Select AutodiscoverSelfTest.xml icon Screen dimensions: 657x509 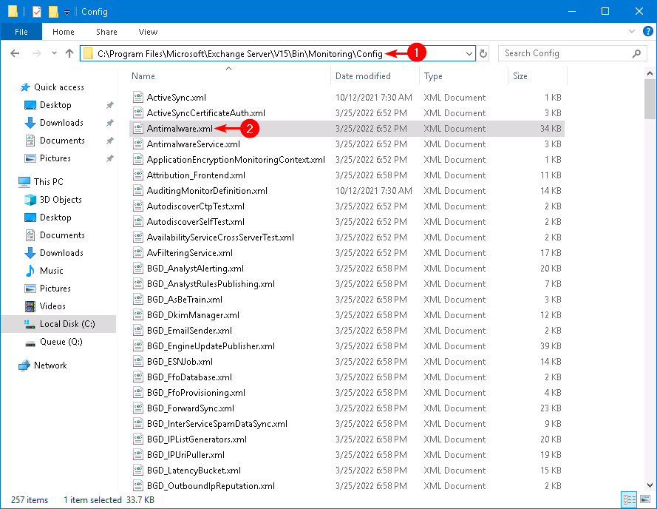coord(138,221)
